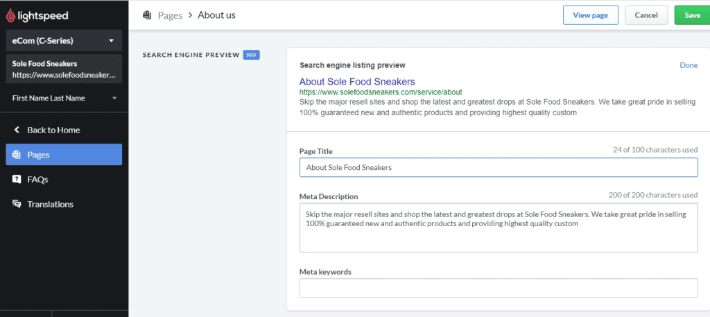The height and width of the screenshot is (317, 710).
Task: Click the Pages document icon in sidebar
Action: (17, 155)
